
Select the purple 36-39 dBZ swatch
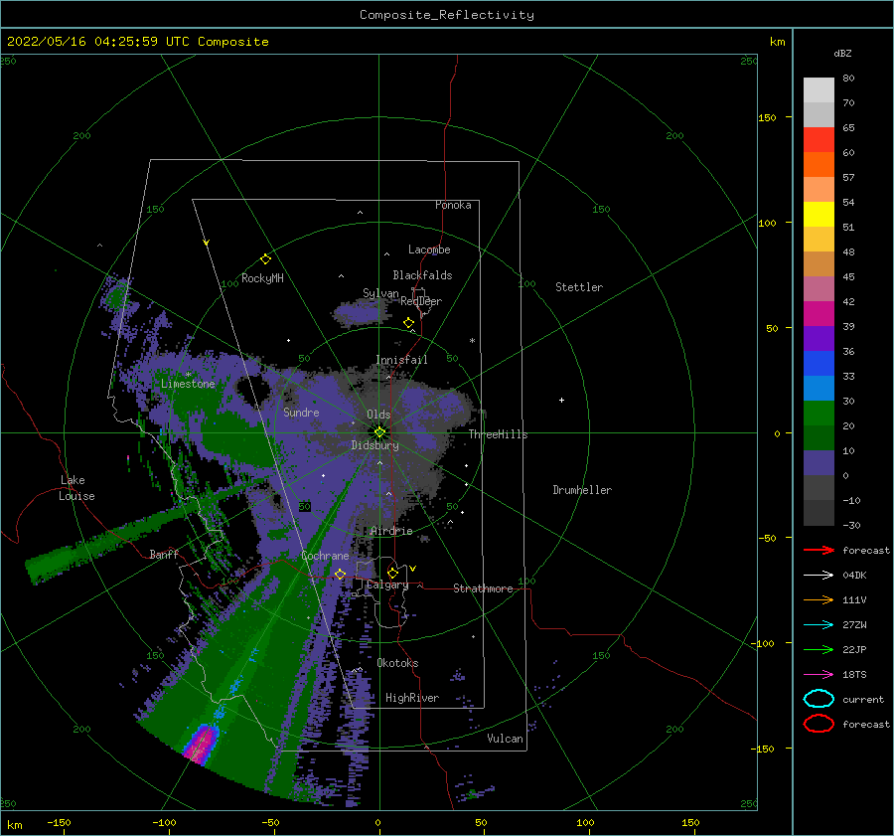(x=819, y=339)
